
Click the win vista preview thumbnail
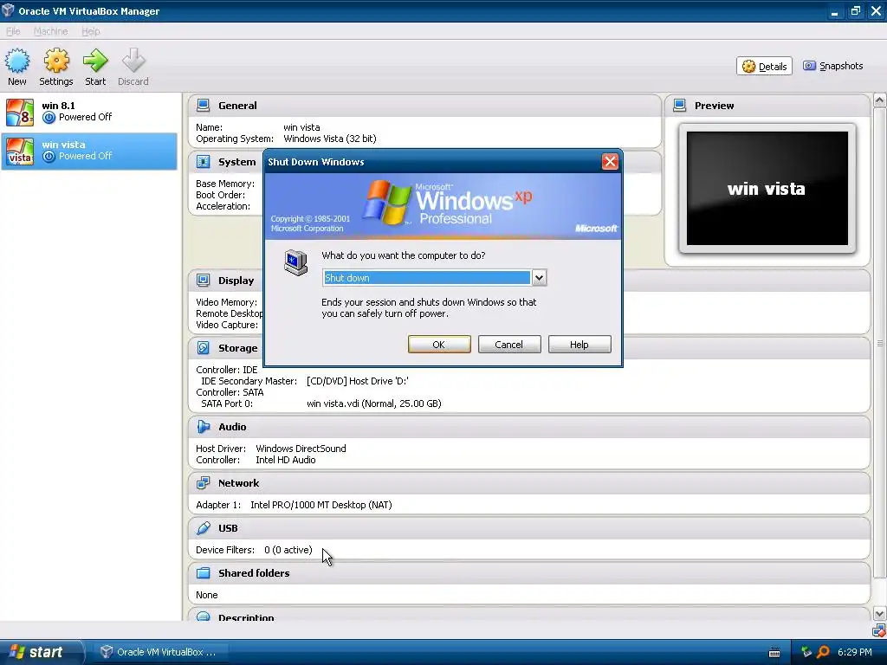767,188
